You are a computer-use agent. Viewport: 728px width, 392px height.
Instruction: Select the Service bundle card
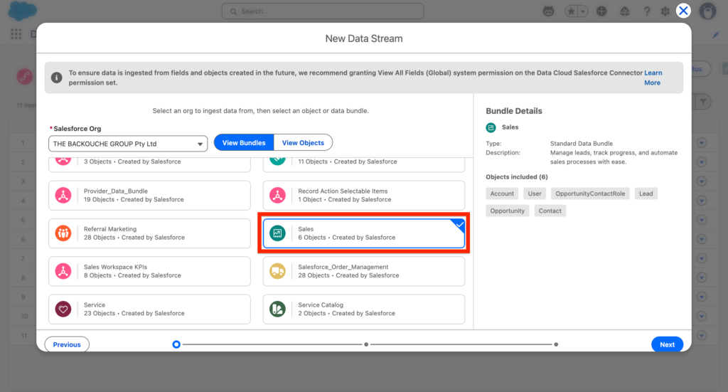(149, 309)
